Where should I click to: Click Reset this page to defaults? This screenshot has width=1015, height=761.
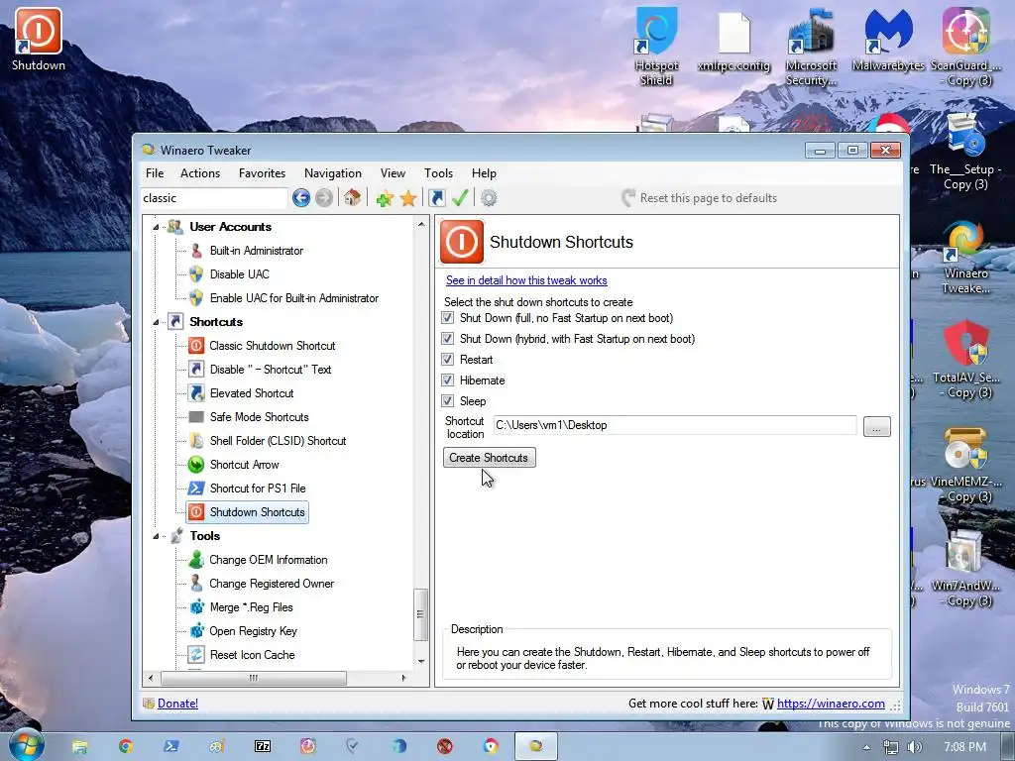[x=699, y=198]
